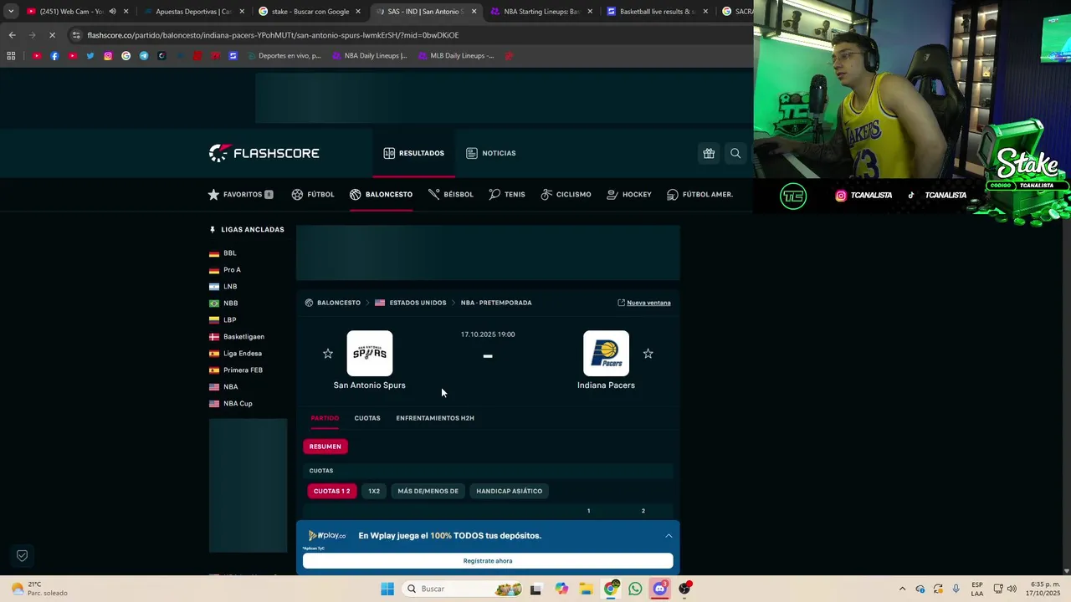Open the Deportes en vivo bookmark
The width and height of the screenshot is (1071, 602).
coord(284,56)
